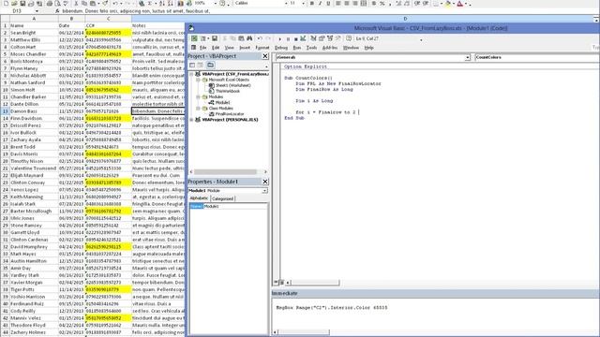Click the Cut scissors icon in Excel toolbar
This screenshot has height=337, width=600.
[76, 4]
